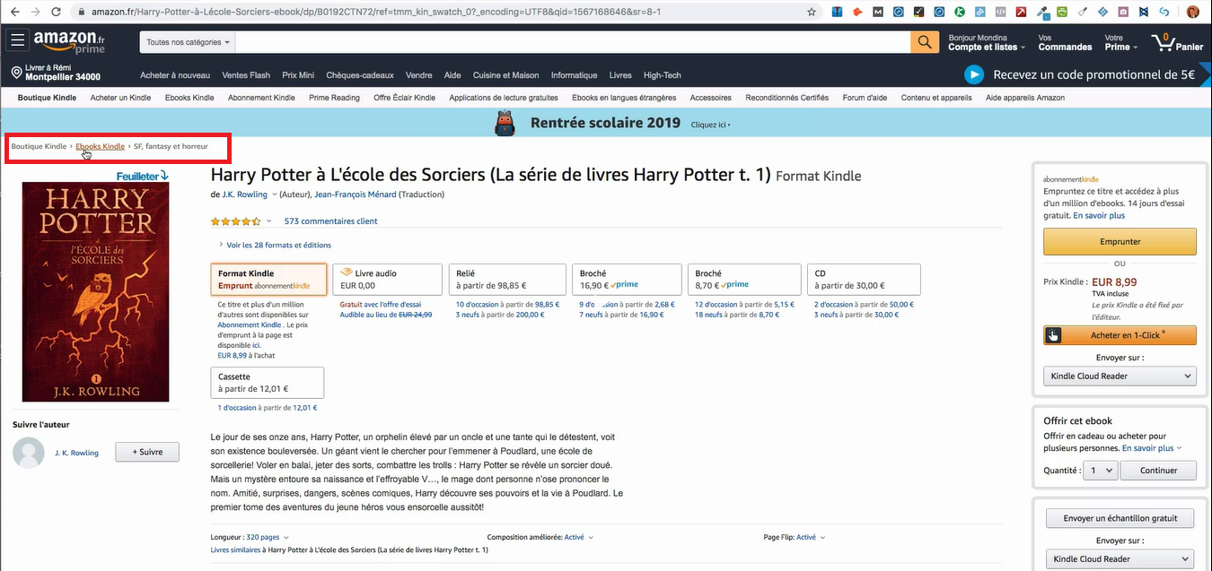Open Aide appareils Amazon

point(1025,98)
